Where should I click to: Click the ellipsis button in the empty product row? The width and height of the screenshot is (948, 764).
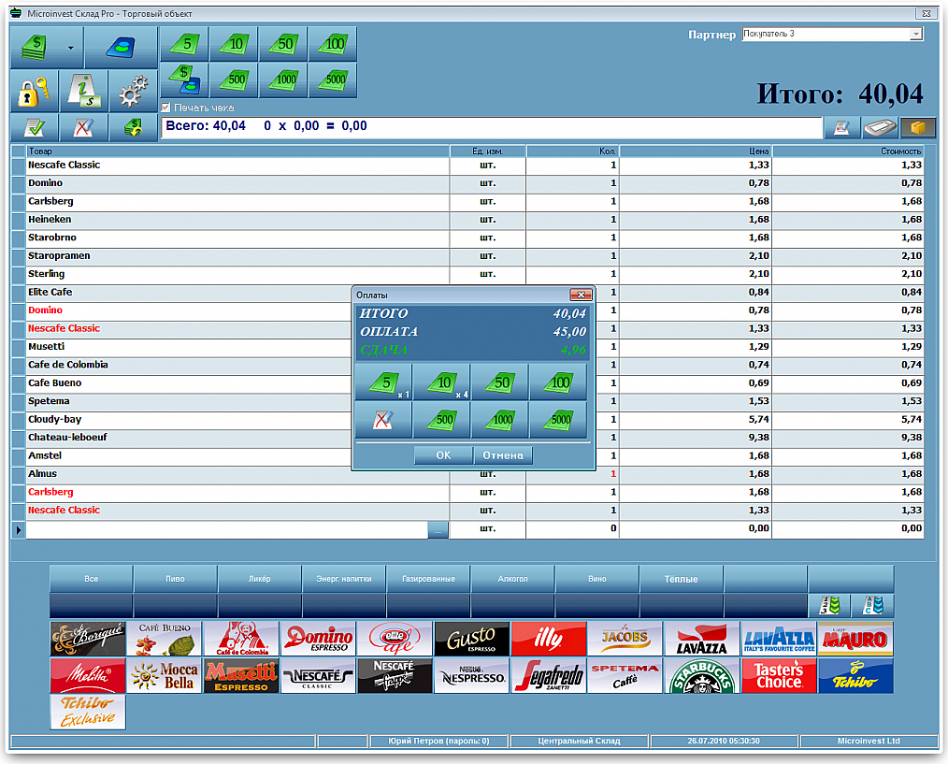click(438, 530)
